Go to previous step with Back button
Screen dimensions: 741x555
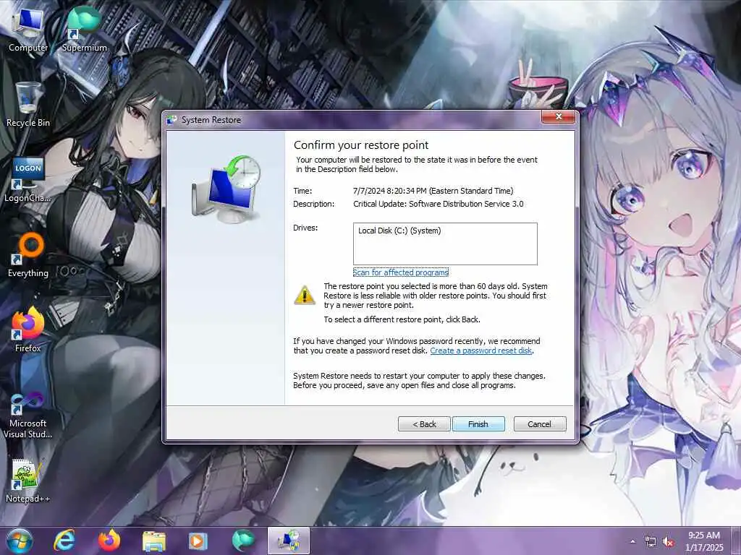click(424, 423)
